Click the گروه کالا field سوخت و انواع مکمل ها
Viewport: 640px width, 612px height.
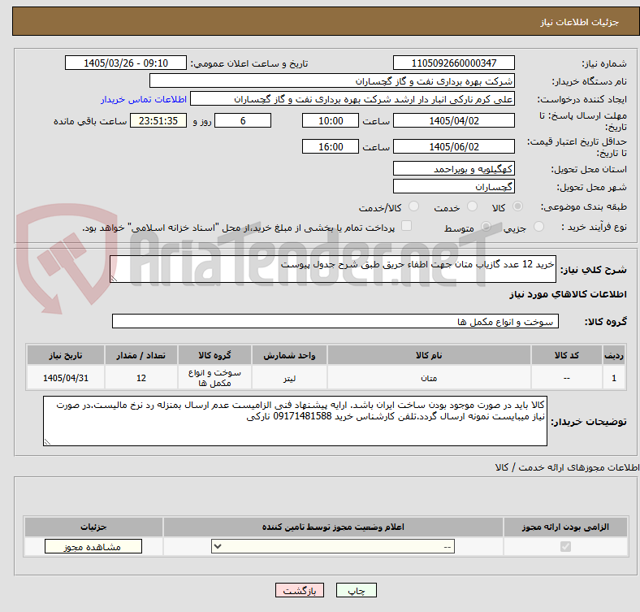point(335,321)
